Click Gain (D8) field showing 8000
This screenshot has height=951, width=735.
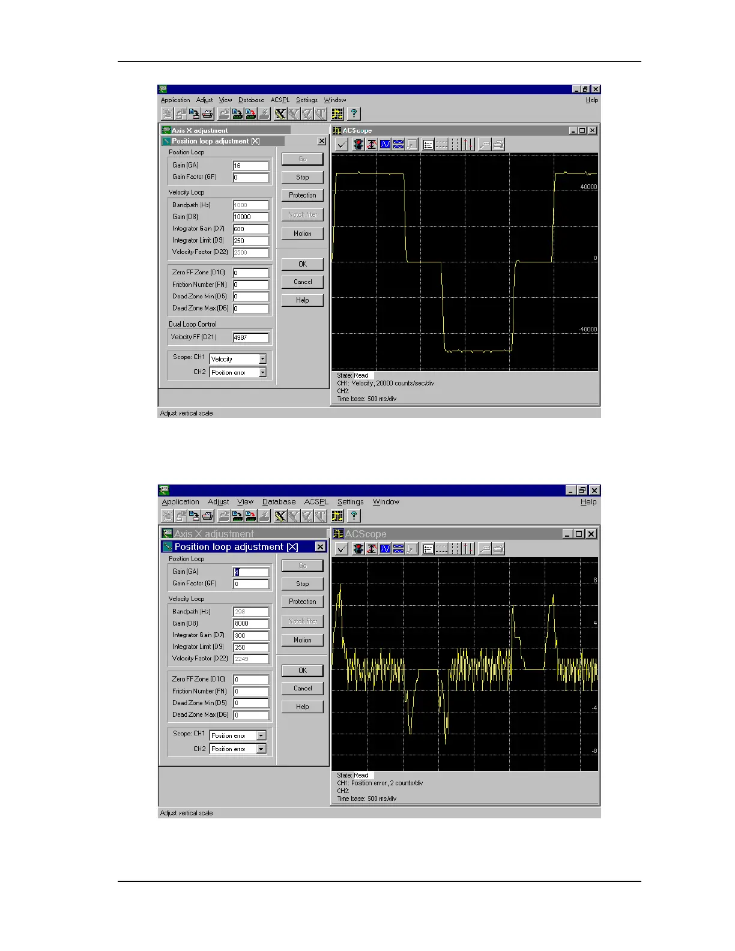pos(250,624)
